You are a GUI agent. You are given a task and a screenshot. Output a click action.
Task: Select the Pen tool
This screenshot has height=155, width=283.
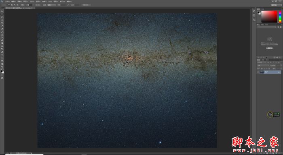pyautogui.click(x=2, y=52)
